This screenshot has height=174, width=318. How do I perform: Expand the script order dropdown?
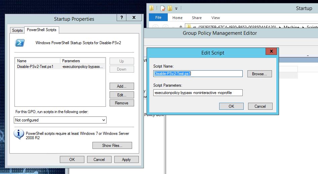click(x=104, y=120)
